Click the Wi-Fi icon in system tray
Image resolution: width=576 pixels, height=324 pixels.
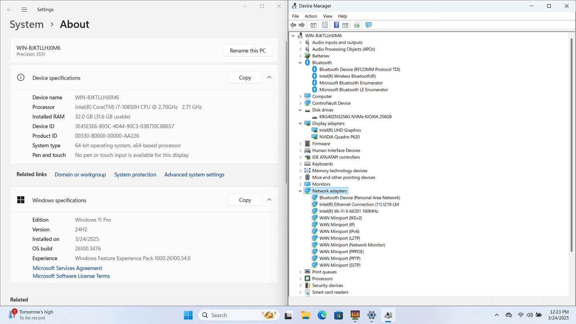pos(521,315)
